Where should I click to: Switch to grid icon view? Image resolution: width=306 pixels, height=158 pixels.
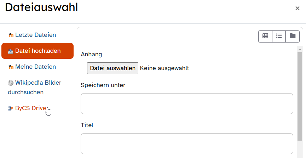tap(265, 36)
